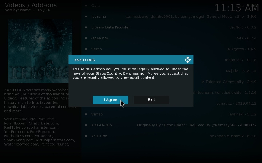Click the XXX-O-DUS dialog title

(84, 60)
